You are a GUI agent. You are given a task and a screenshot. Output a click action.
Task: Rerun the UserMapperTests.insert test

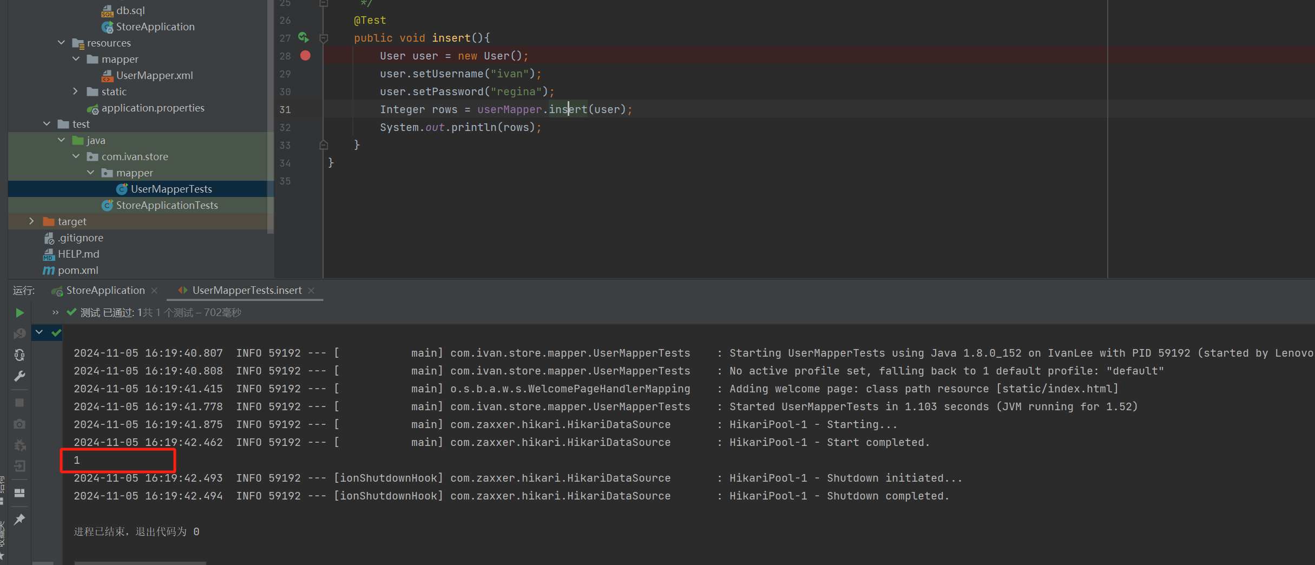coord(19,313)
